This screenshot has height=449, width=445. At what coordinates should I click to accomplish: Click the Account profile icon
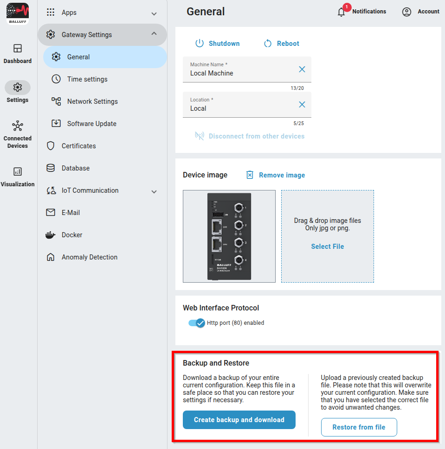[406, 12]
